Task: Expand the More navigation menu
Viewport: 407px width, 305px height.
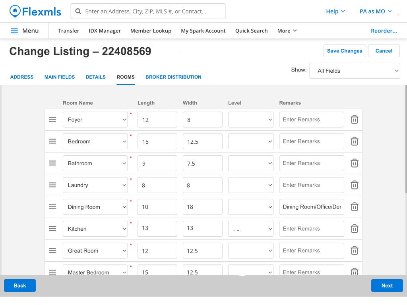Action: coord(287,31)
